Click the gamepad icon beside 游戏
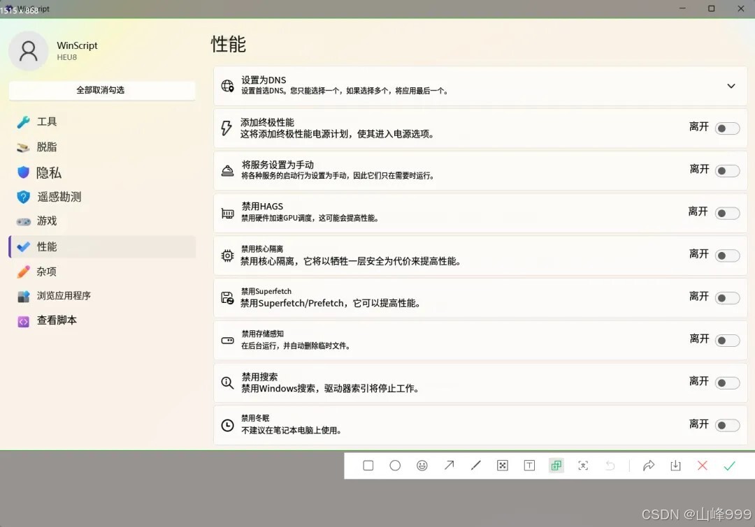This screenshot has width=755, height=527. point(24,222)
